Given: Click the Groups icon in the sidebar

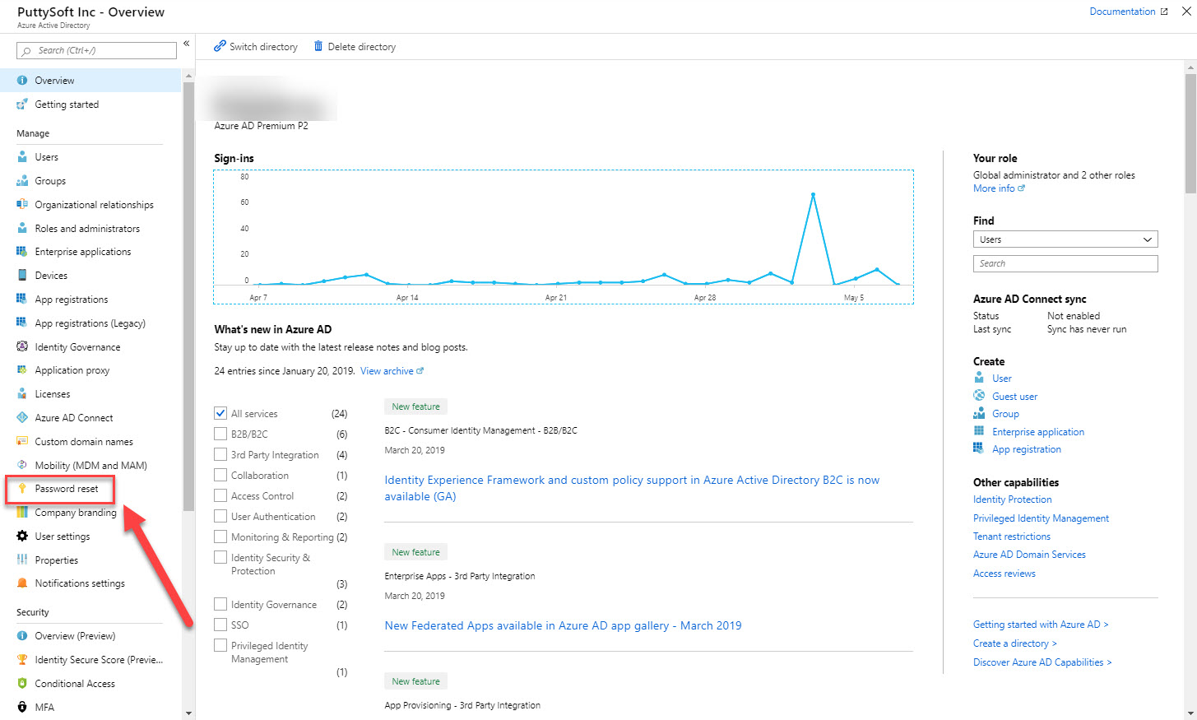Looking at the screenshot, I should (22, 181).
